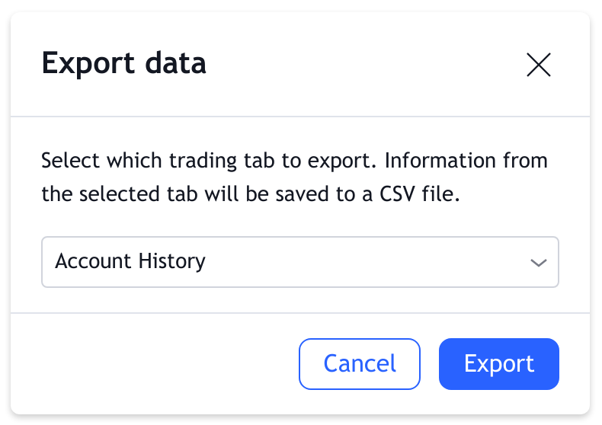Confirm the export to a CSV file
602x425 pixels.
click(499, 363)
